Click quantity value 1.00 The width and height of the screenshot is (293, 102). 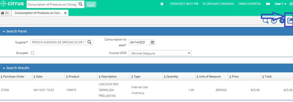[191, 90]
